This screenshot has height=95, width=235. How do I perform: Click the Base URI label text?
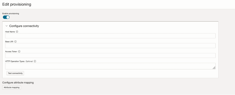[x=9, y=41]
